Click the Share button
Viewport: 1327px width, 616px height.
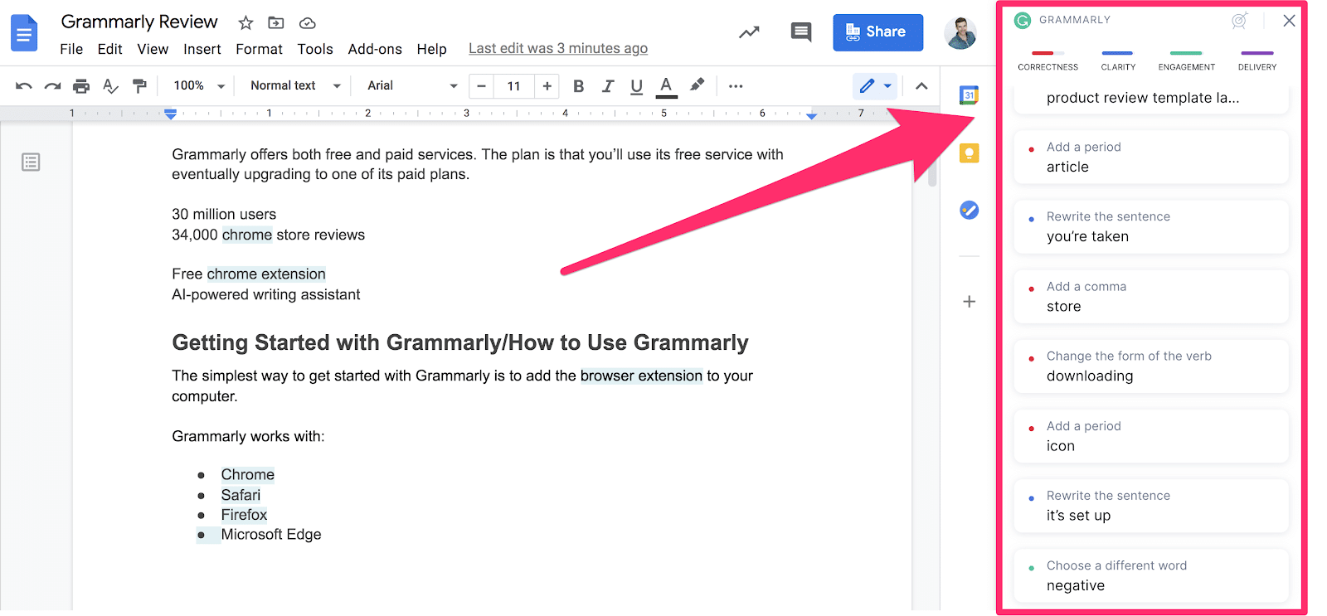pos(877,32)
